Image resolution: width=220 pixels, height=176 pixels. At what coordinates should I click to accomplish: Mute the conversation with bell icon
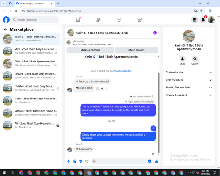coord(183,59)
